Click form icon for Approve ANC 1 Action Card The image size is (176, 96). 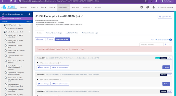tap(6, 46)
